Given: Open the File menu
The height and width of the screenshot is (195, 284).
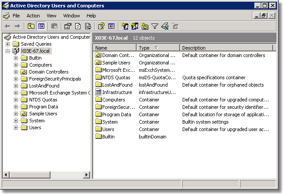Looking at the screenshot, I should (16, 16).
